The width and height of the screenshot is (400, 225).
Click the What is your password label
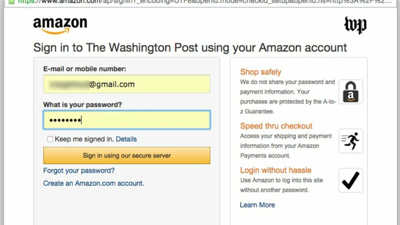pyautogui.click(x=83, y=105)
